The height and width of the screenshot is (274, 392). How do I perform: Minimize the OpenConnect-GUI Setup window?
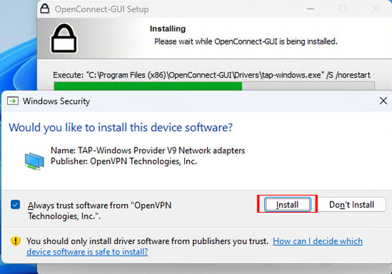pos(313,10)
